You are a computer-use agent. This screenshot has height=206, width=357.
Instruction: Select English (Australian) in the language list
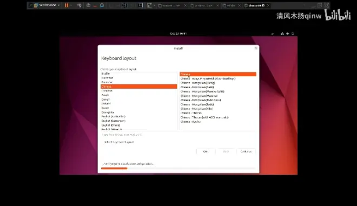tap(138, 117)
